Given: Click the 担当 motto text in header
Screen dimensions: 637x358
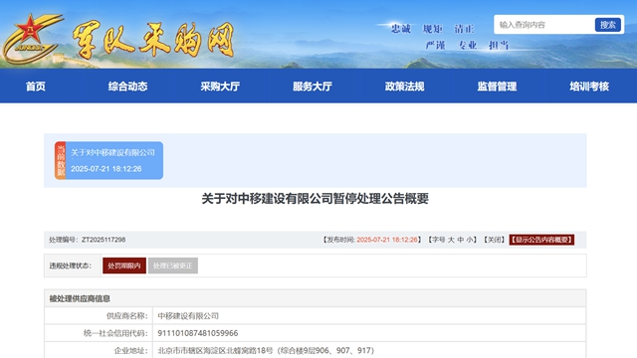Looking at the screenshot, I should (x=499, y=45).
